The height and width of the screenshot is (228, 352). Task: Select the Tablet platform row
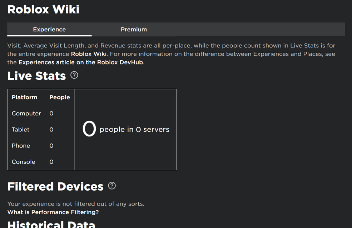tap(21, 130)
